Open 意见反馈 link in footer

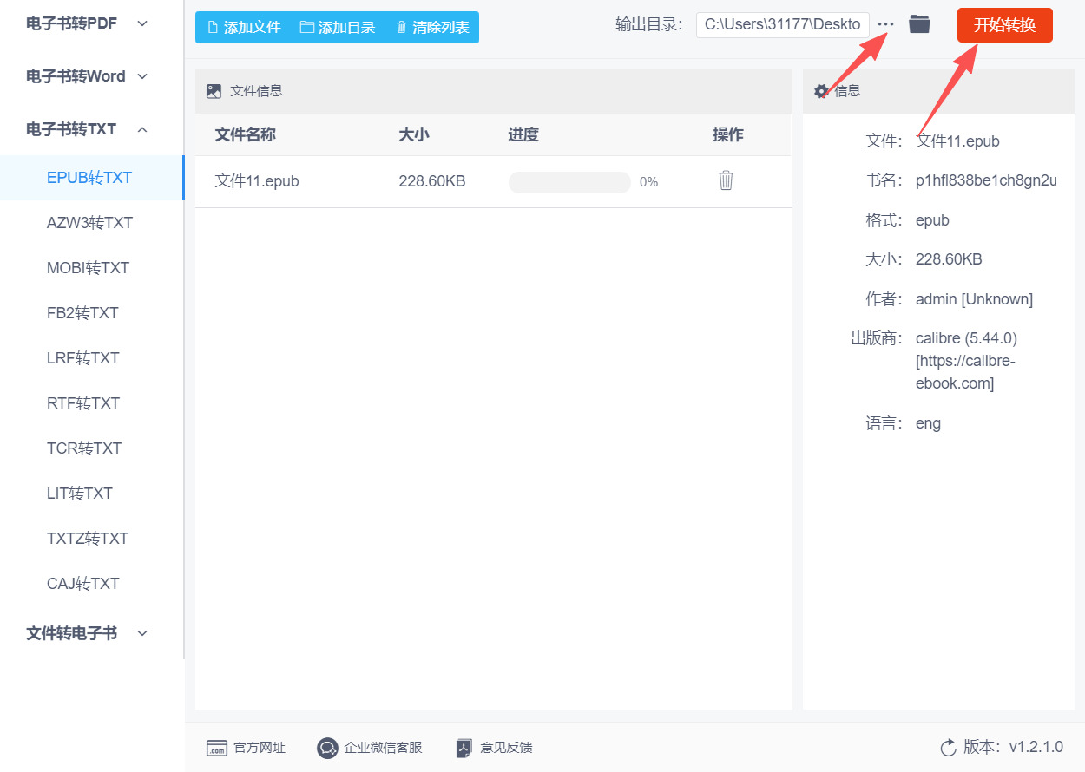[506, 748]
